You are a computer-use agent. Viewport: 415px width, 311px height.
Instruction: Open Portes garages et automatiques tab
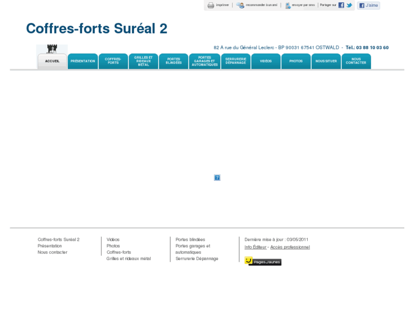tap(204, 62)
